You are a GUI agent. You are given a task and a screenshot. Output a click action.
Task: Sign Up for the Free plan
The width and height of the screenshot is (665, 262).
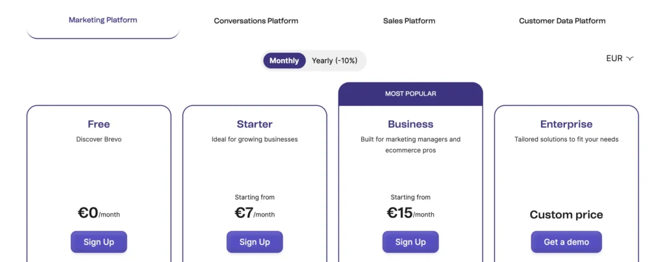point(99,242)
